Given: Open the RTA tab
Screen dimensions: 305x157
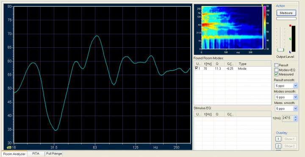Looking at the screenshot, I should 36,154.
